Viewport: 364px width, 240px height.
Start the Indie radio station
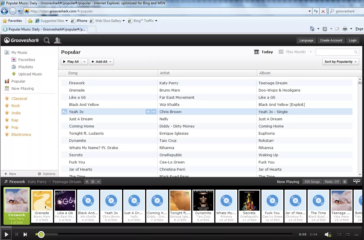pyautogui.click(x=13, y=113)
